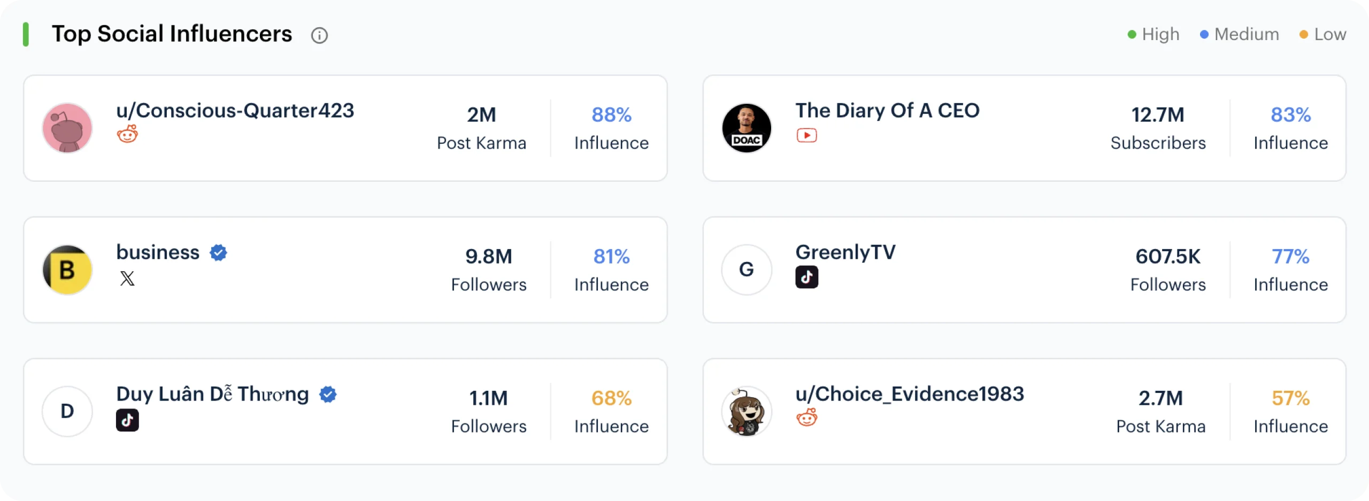Viewport: 1369px width, 501px height.
Task: Click verified badge beside Duy Luân Dễ Thương
Action: [x=328, y=395]
